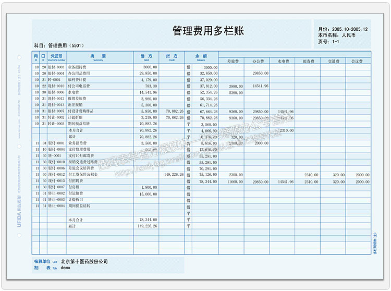The image size is (391, 291).
Task: Select voucher number 转让-0004
Action: [56, 206]
